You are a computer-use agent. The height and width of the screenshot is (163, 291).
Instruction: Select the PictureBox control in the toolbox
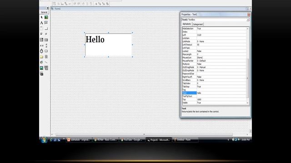coord(46,17)
